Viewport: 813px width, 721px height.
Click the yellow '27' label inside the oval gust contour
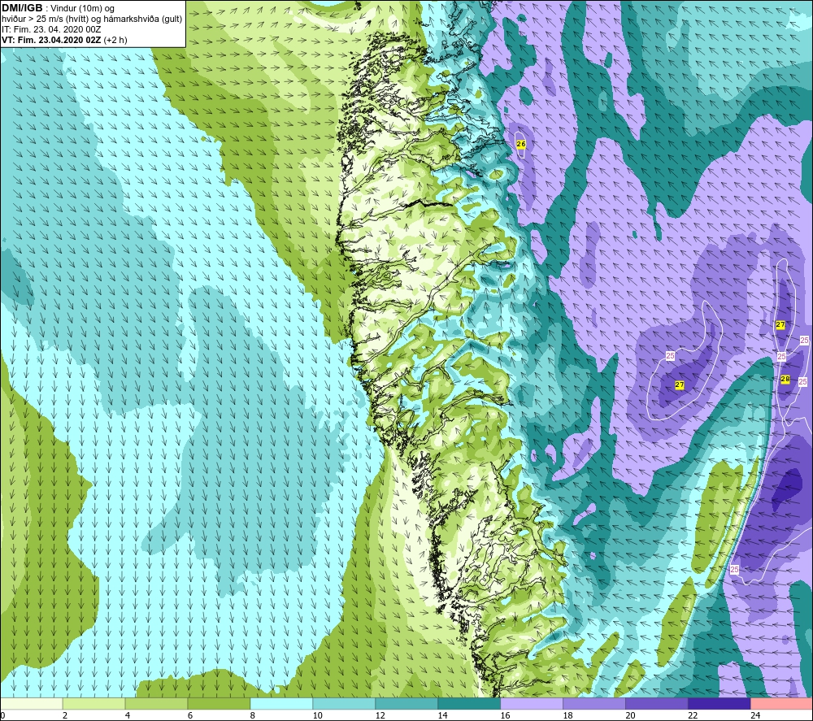click(679, 385)
